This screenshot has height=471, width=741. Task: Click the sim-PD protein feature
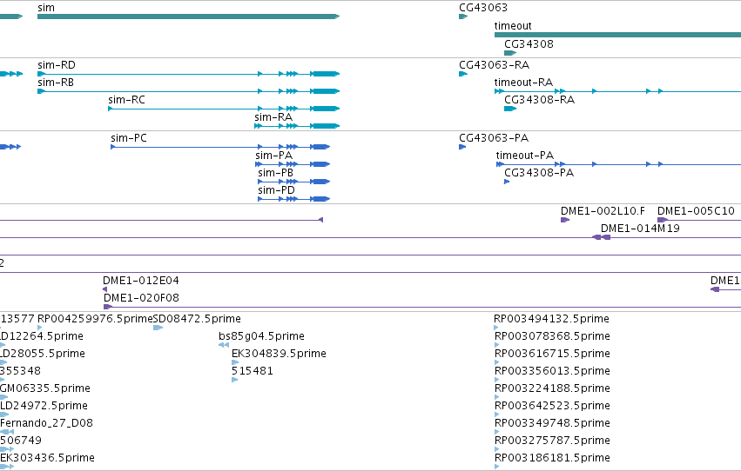tap(293, 199)
